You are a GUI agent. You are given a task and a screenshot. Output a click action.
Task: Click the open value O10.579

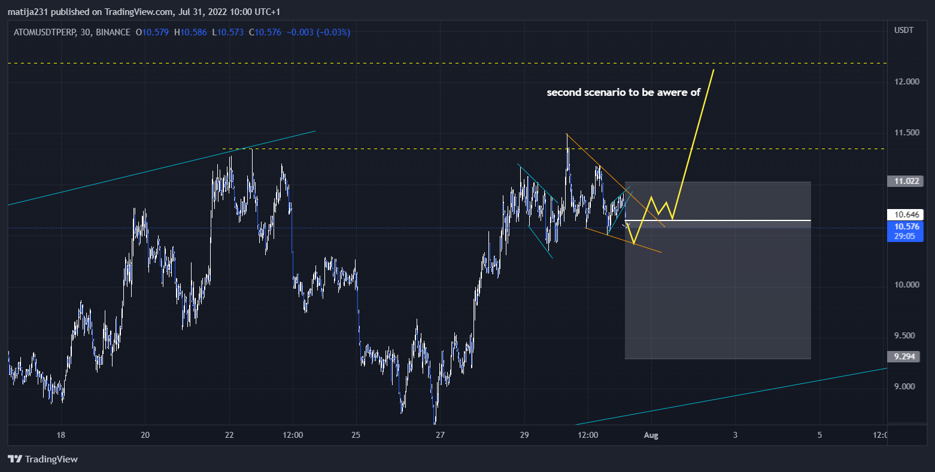pyautogui.click(x=152, y=32)
